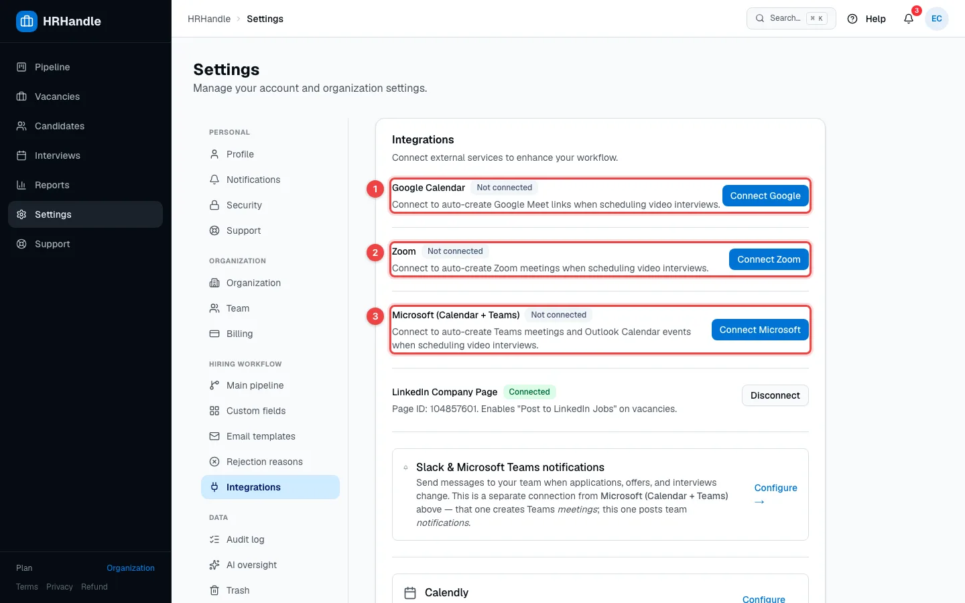Click the HRHandle breadcrumb link
The image size is (965, 603).
(209, 19)
